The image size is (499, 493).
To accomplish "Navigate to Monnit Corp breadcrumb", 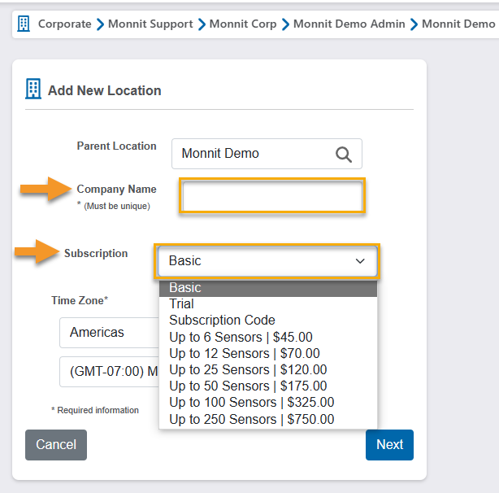I will 243,24.
